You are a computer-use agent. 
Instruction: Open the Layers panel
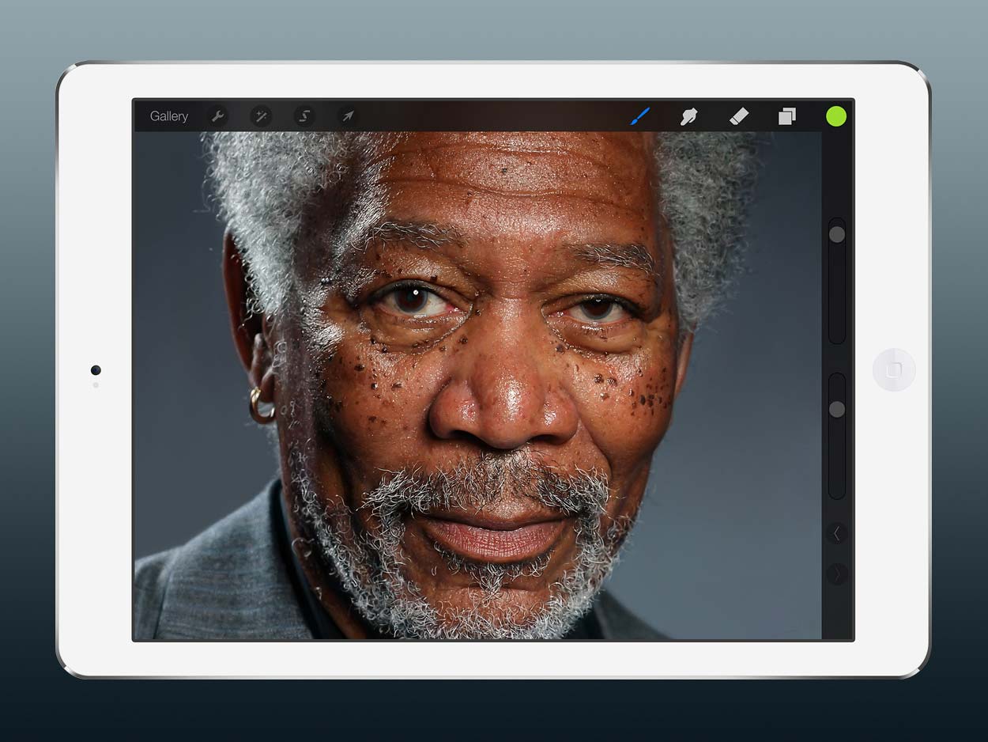tap(786, 116)
